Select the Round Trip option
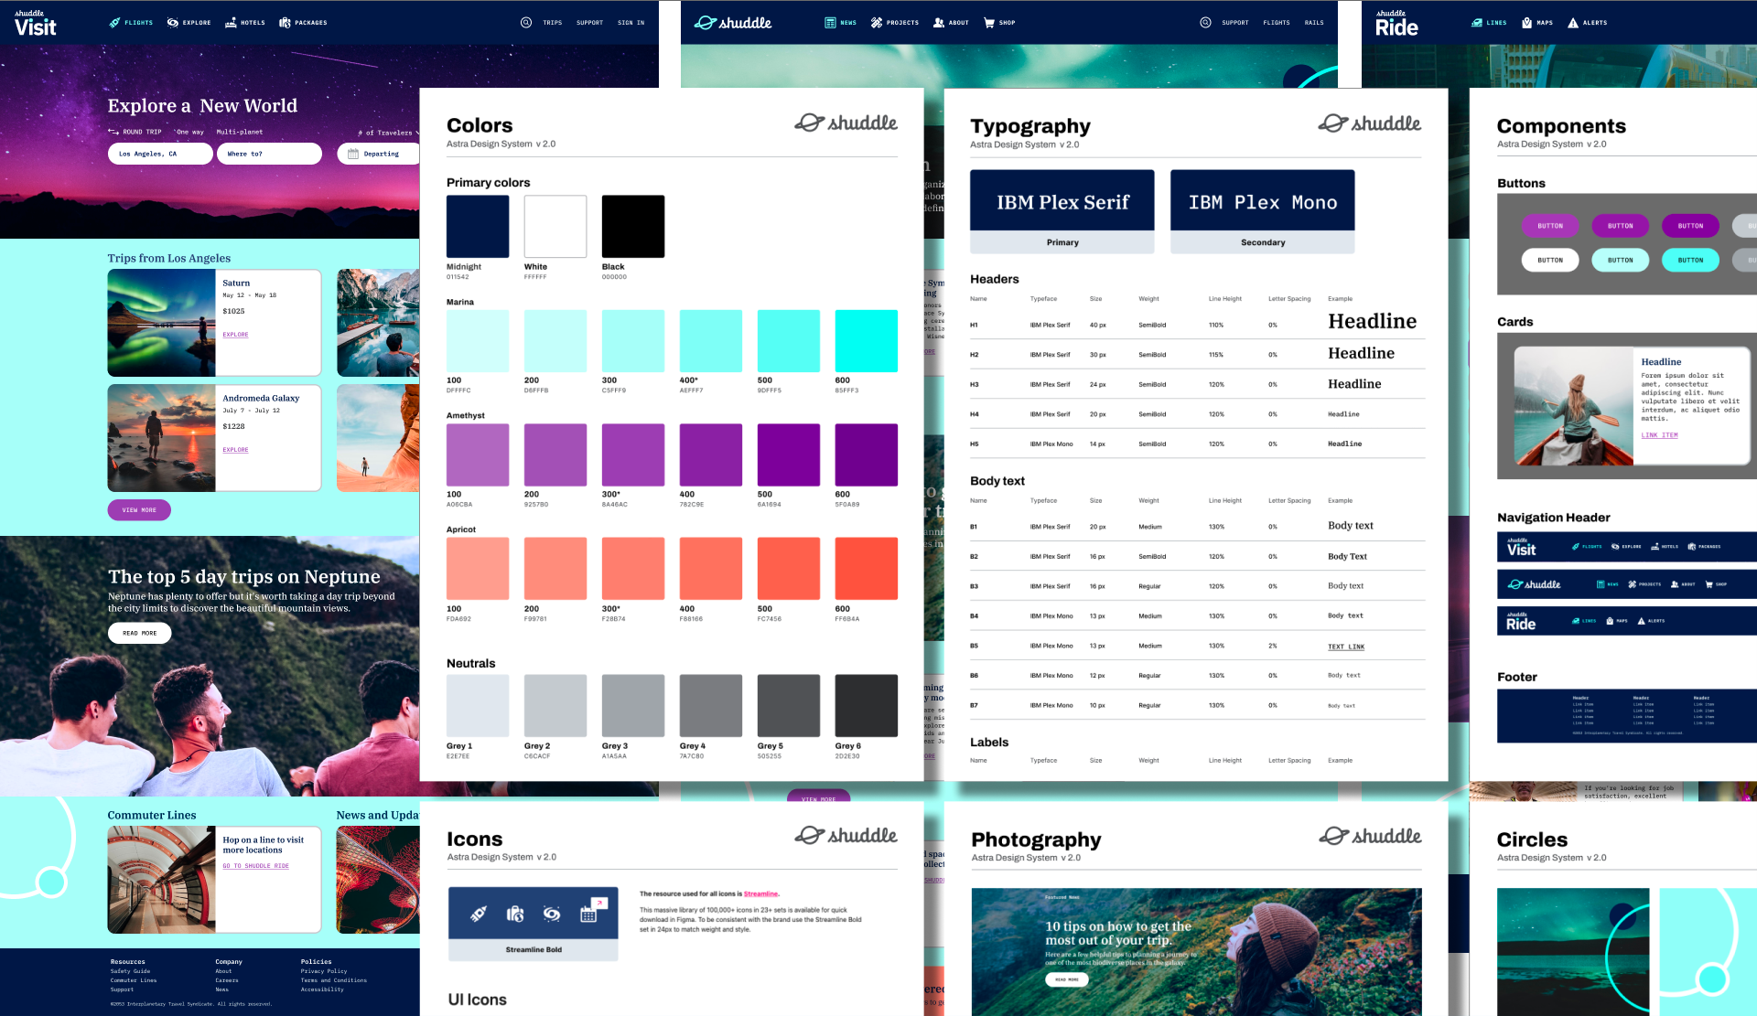The width and height of the screenshot is (1757, 1016). (135, 132)
